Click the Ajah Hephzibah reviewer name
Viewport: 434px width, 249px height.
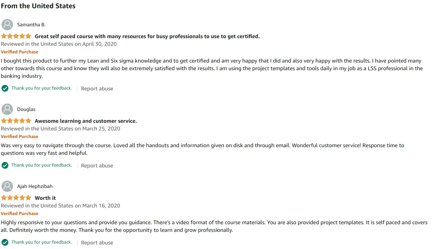point(35,186)
